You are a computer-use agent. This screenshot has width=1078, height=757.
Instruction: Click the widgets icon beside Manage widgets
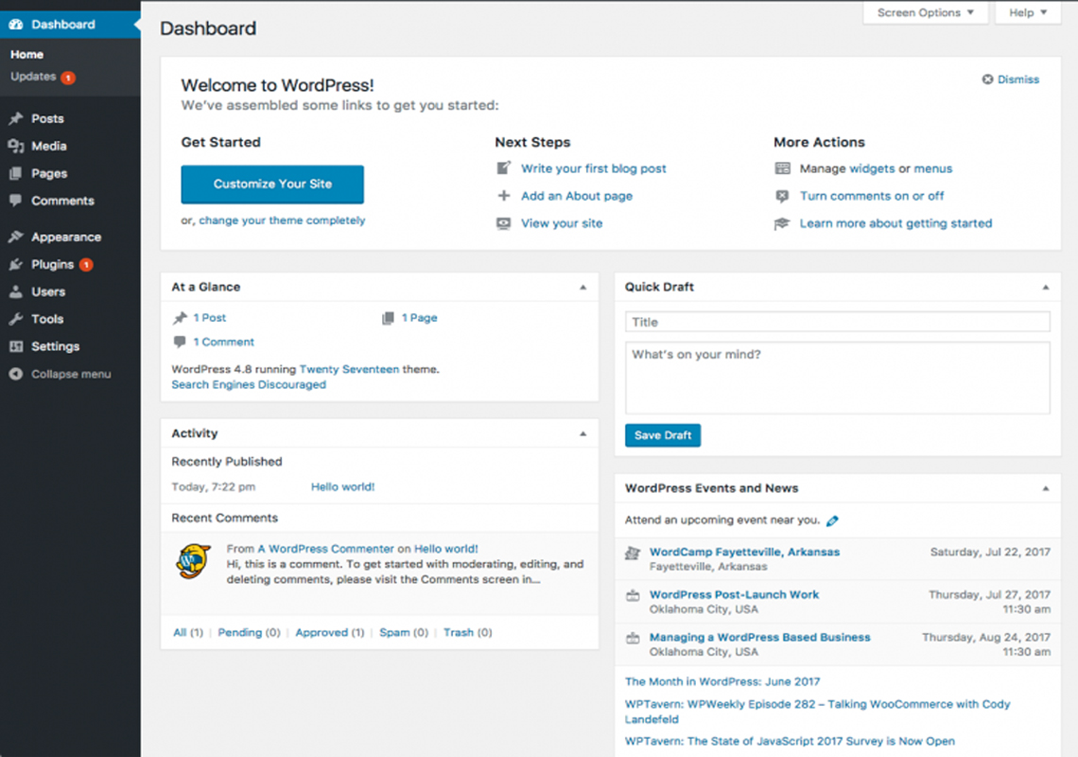[x=782, y=167]
